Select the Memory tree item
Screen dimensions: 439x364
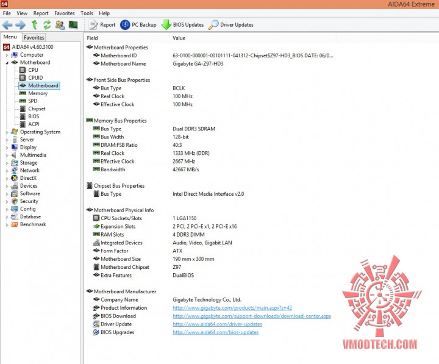pos(34,93)
